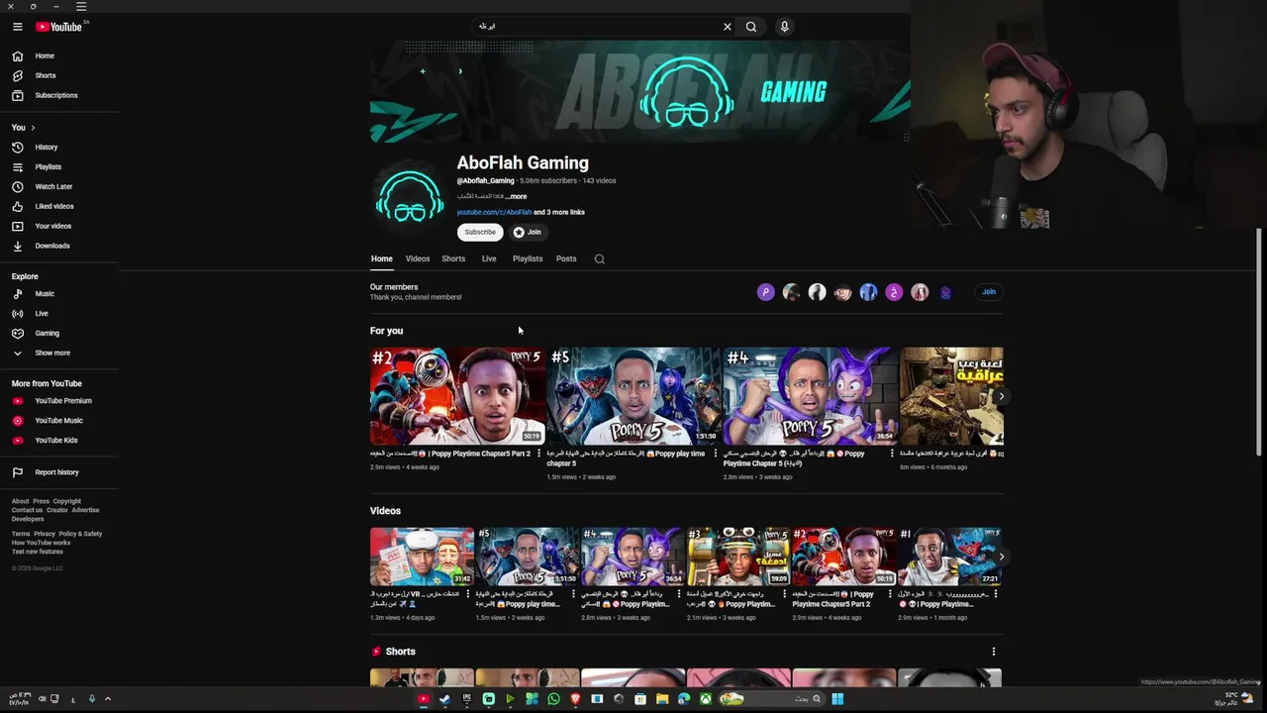The image size is (1267, 713).
Task: Open the Privacy footer link
Action: click(x=45, y=534)
